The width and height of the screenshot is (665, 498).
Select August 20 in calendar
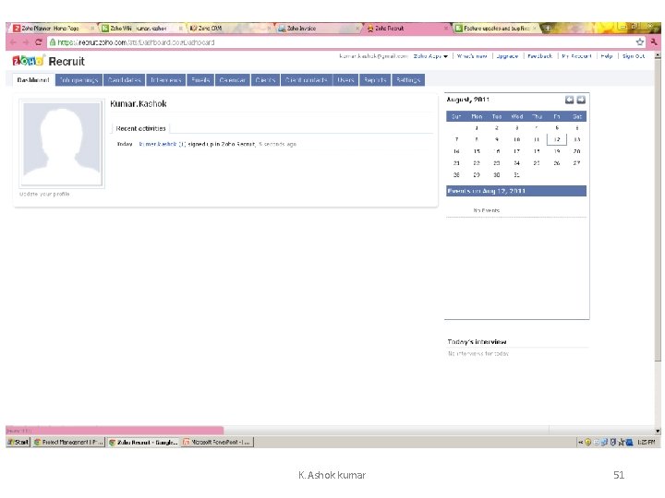576,151
